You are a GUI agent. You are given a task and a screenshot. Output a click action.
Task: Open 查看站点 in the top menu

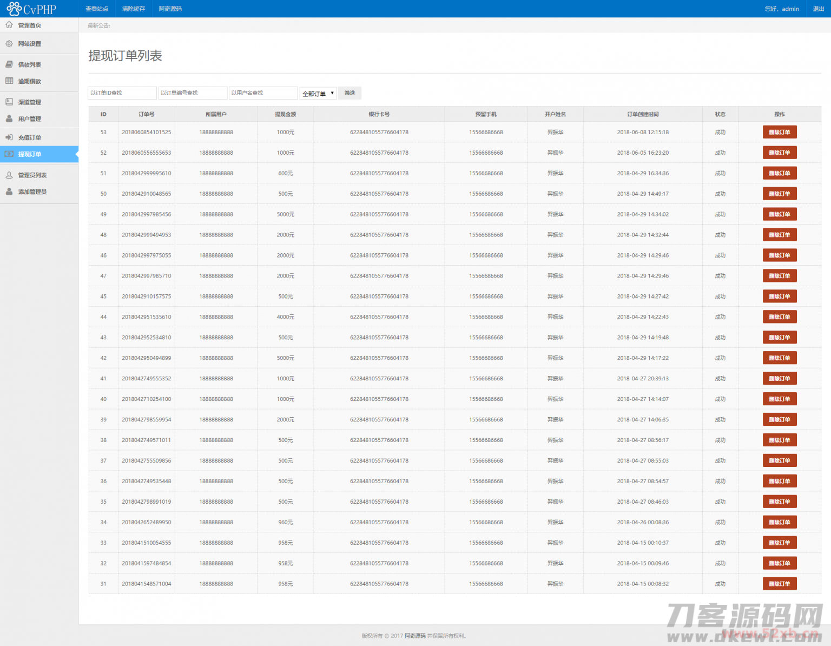97,9
